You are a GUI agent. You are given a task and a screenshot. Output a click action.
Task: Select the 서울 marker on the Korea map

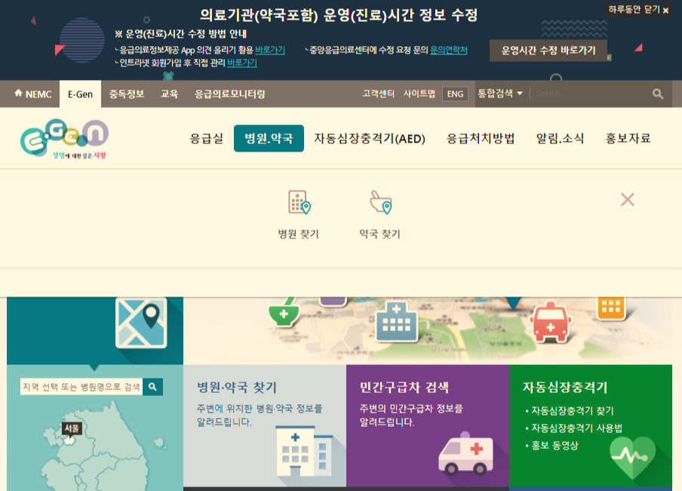click(72, 429)
